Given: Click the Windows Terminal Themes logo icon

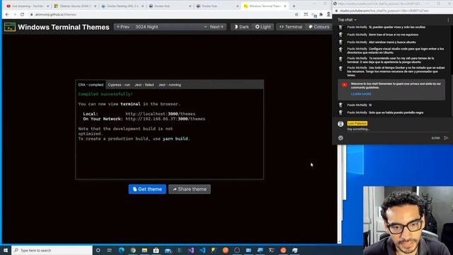Looking at the screenshot, I should 10,27.
